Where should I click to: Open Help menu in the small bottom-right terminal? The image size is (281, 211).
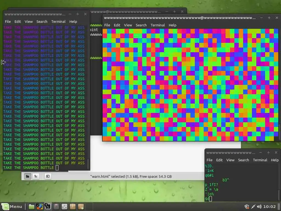click(x=275, y=160)
